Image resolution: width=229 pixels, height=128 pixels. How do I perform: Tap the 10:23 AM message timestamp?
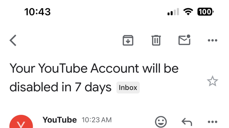coord(97,120)
